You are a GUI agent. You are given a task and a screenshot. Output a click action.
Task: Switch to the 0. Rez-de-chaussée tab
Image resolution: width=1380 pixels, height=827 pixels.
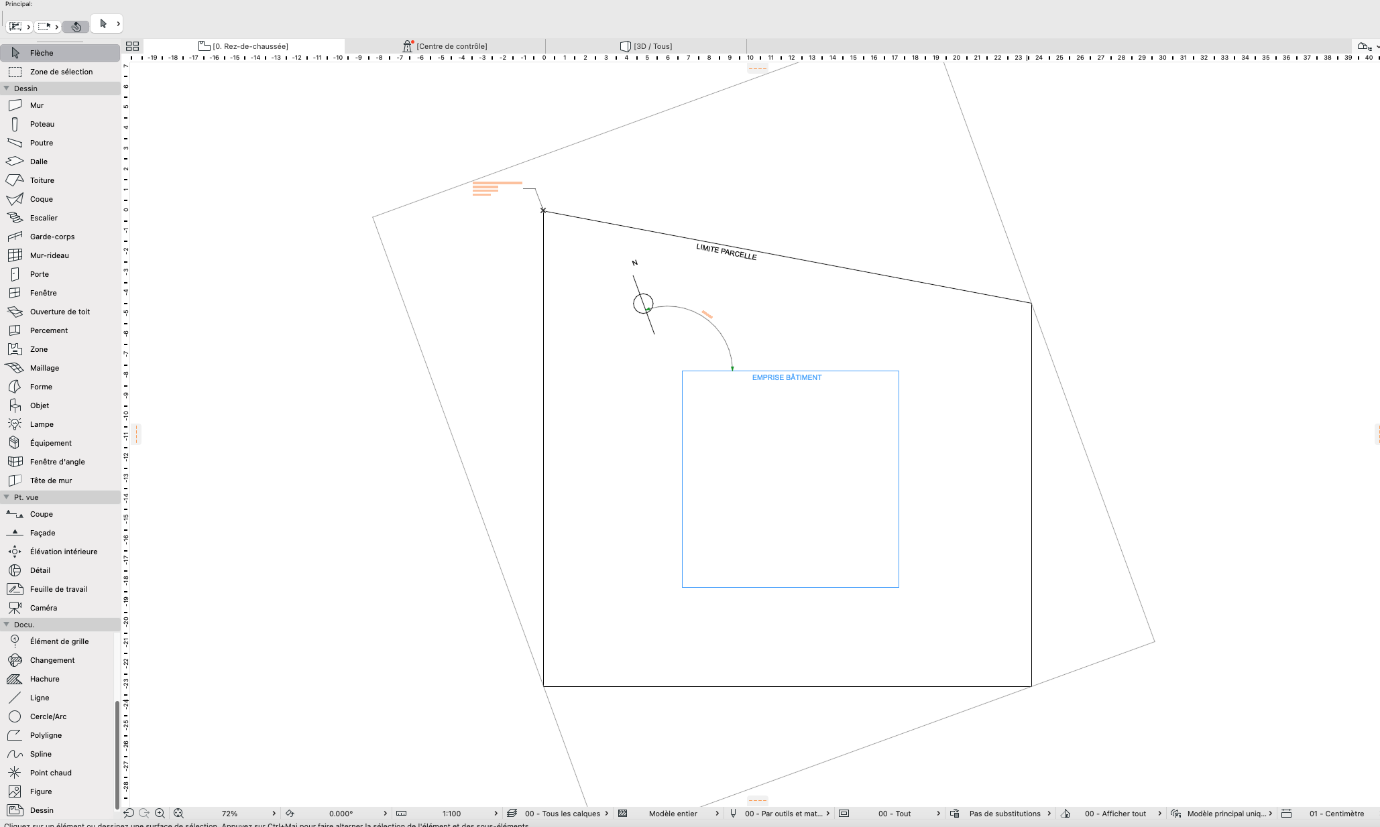(244, 46)
